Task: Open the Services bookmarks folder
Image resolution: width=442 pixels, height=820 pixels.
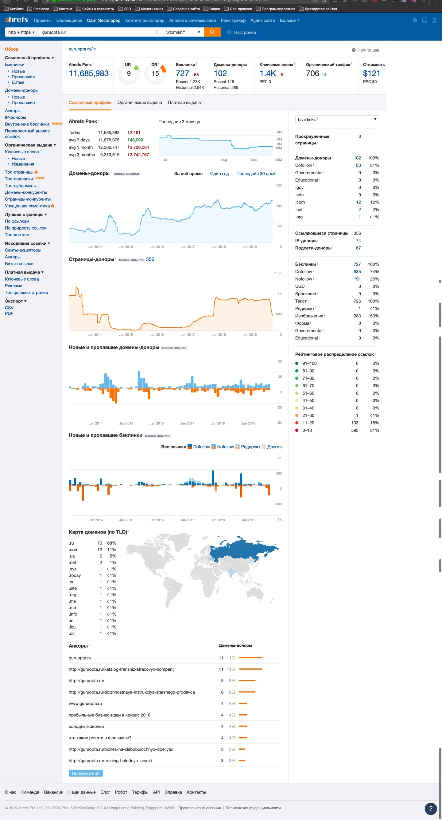Action: click(x=14, y=9)
